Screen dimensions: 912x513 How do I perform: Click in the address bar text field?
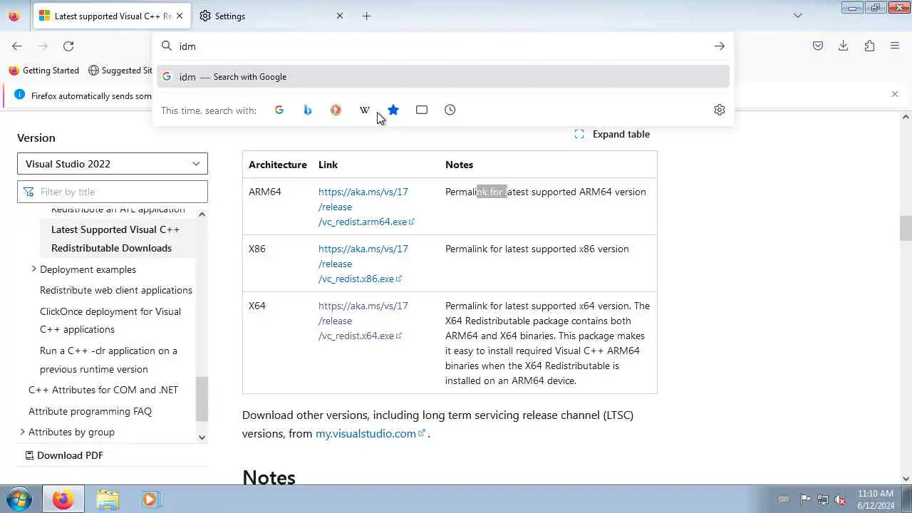(x=442, y=46)
